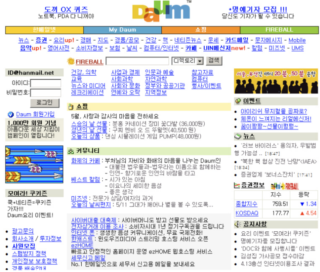
Task: Open the 사원모집 recruitment link
Action: (x=24, y=246)
